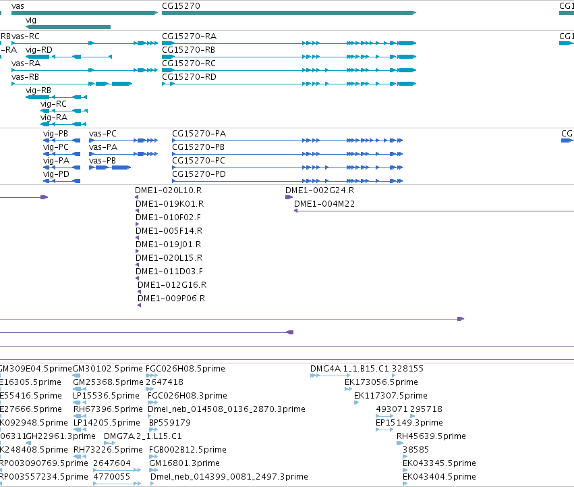Click the CG15270-PB protein label
Viewport: 574px width, 487px height.
click(x=198, y=147)
